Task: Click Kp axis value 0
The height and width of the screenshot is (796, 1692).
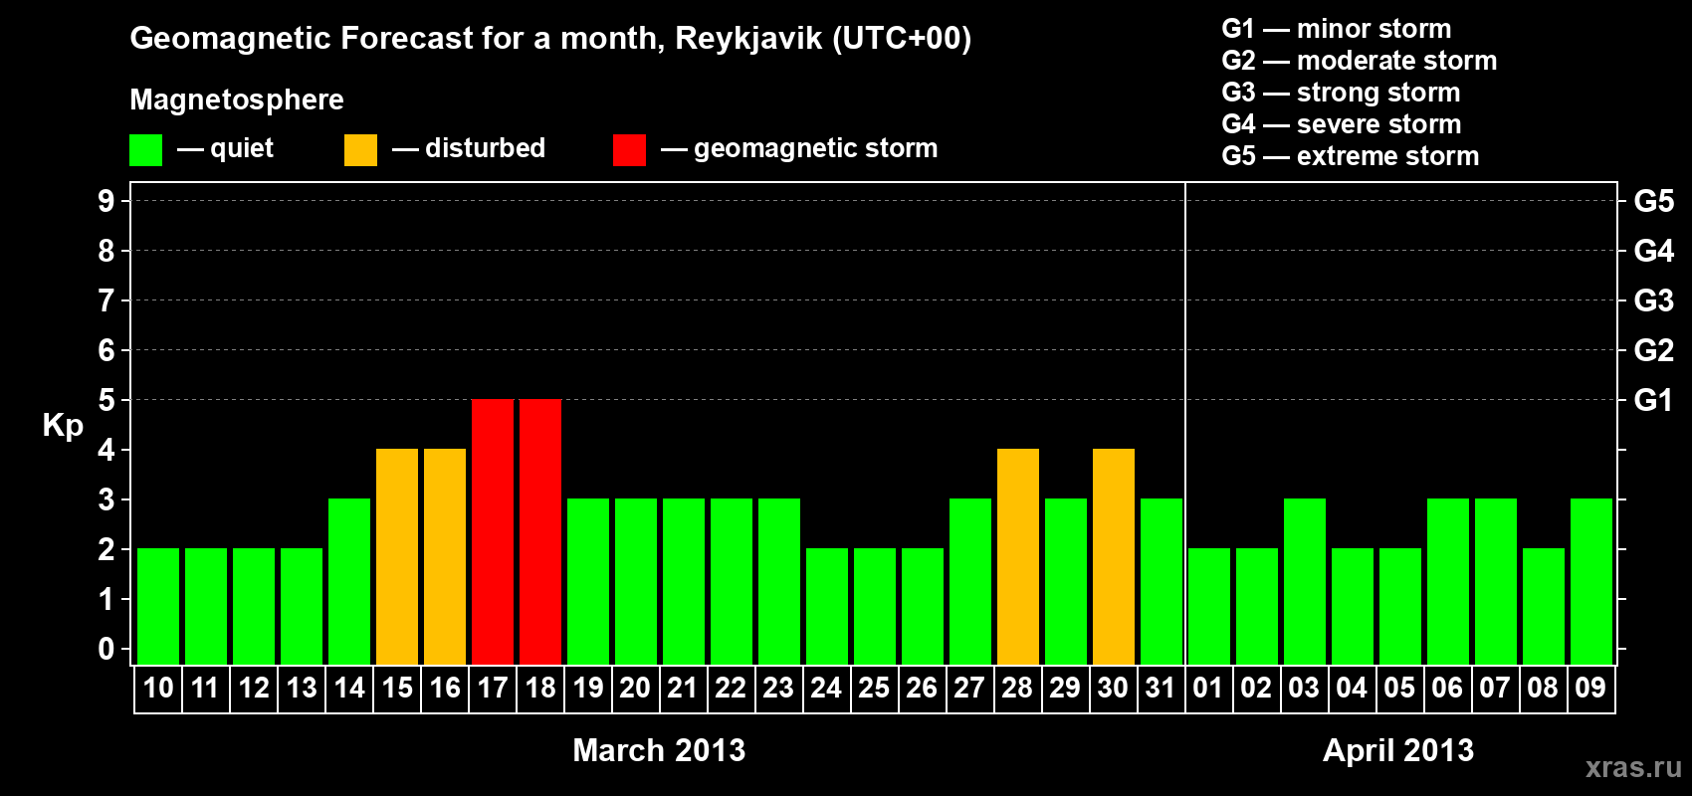Action: pos(106,649)
